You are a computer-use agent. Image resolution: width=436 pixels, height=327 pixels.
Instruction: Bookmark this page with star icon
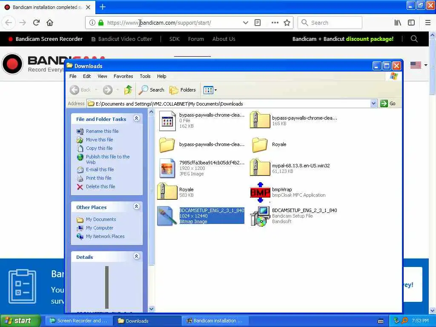click(x=287, y=23)
